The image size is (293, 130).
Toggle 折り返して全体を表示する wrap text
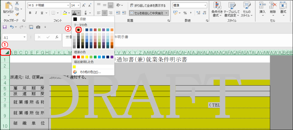pos(148,6)
